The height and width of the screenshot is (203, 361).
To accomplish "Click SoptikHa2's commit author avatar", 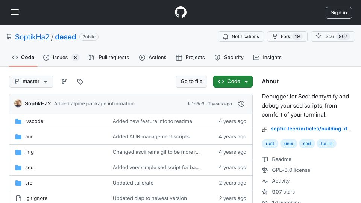I will 18,104.
